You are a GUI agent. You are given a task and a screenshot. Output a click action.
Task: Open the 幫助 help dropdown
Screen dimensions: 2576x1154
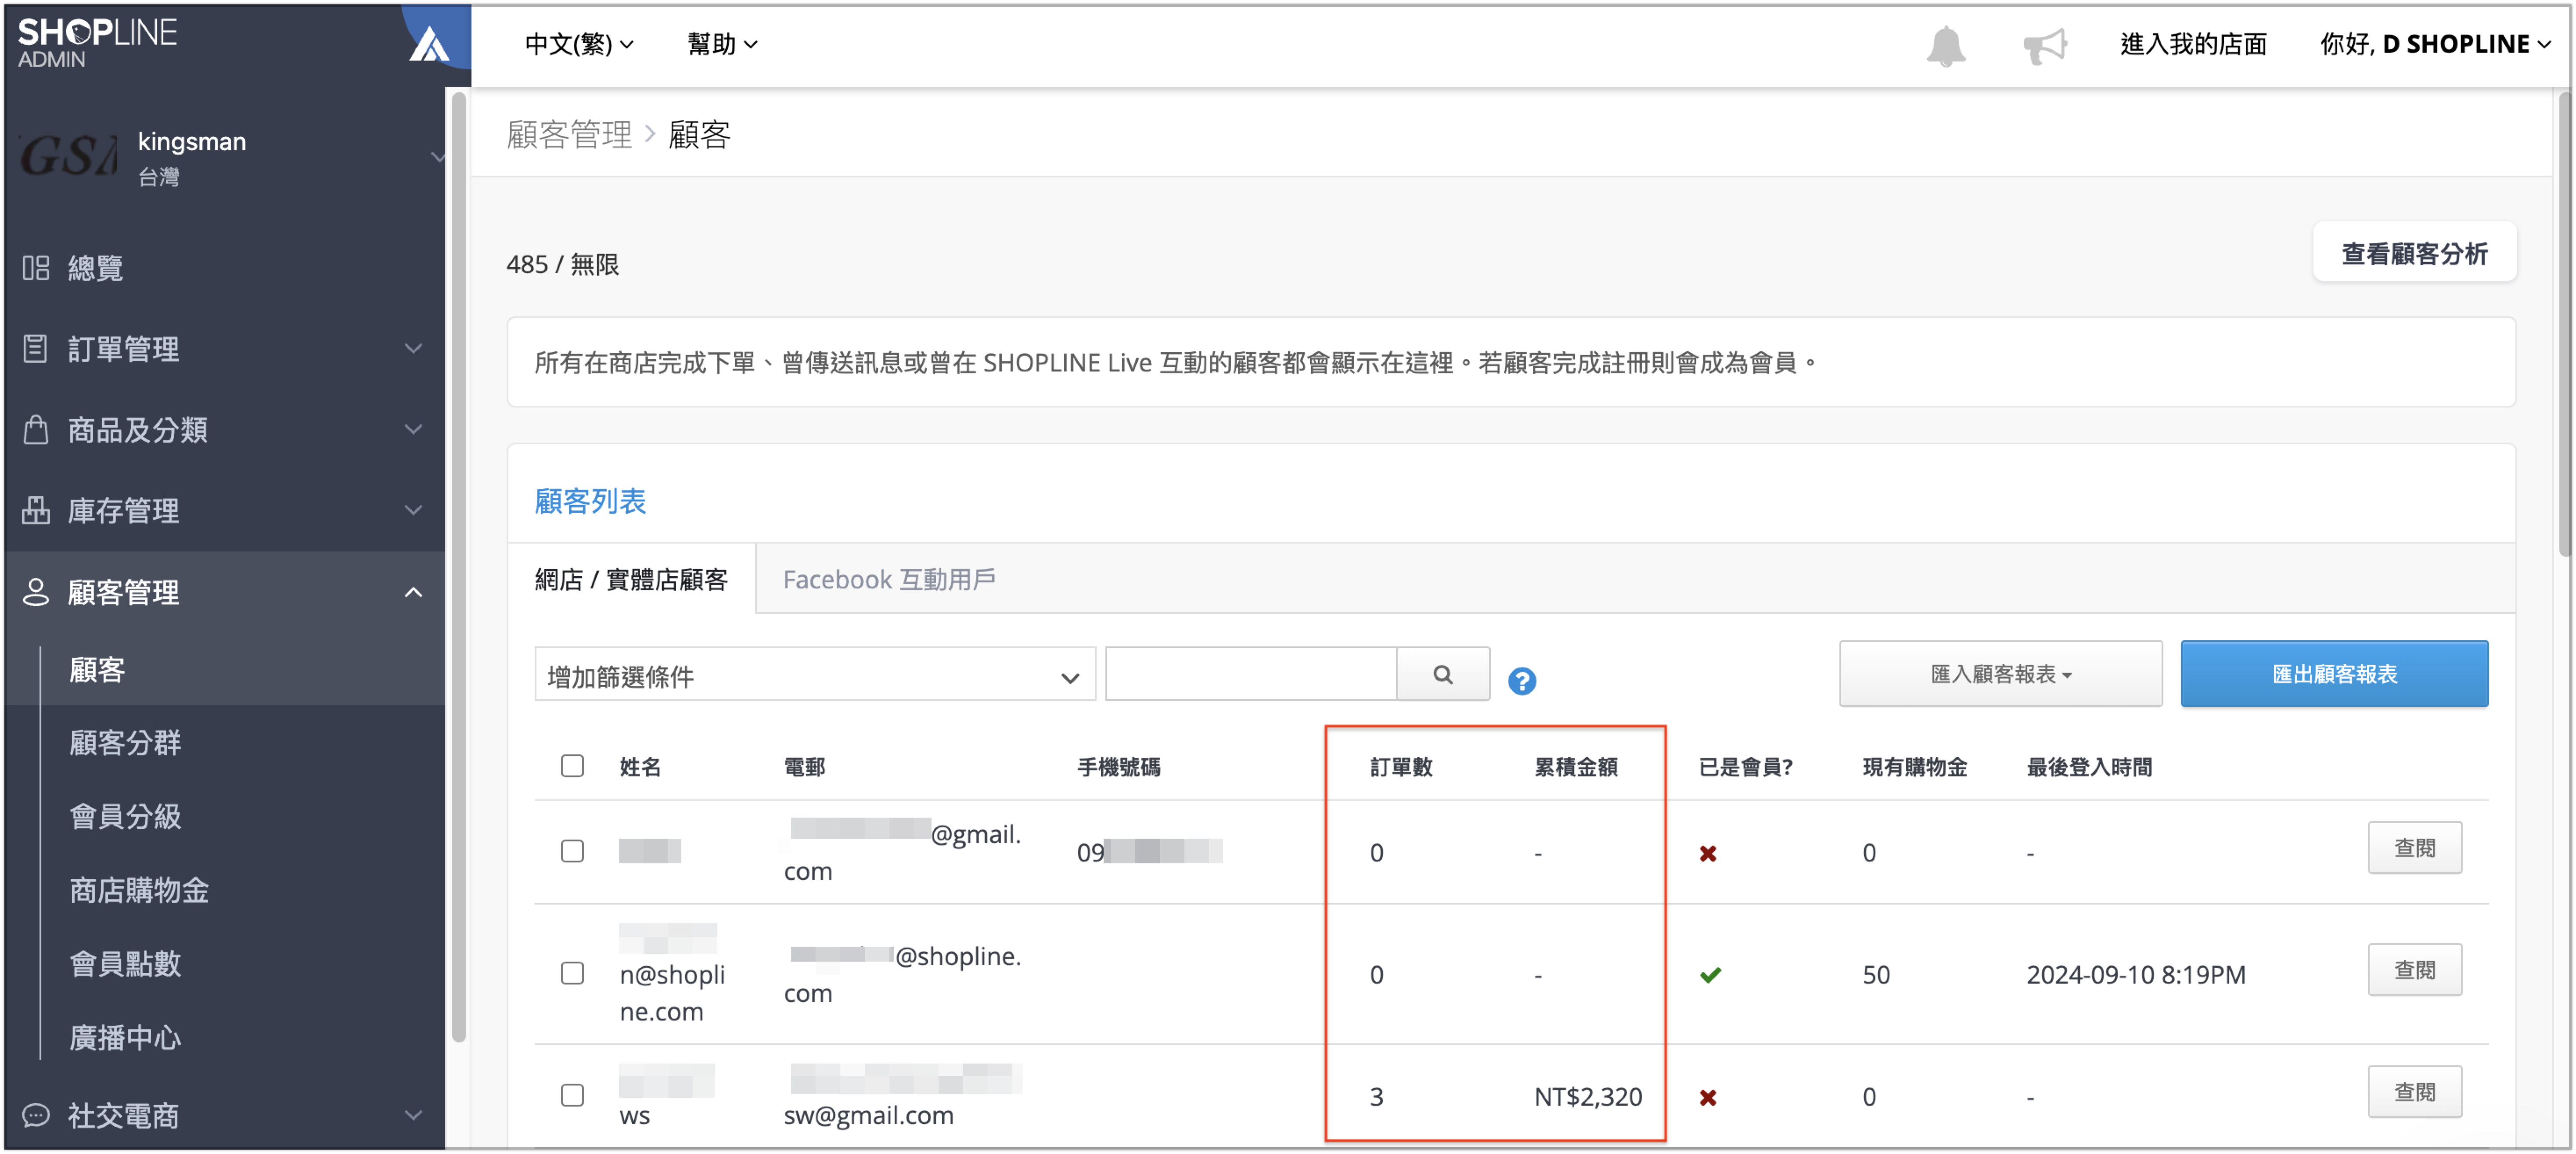click(x=722, y=44)
